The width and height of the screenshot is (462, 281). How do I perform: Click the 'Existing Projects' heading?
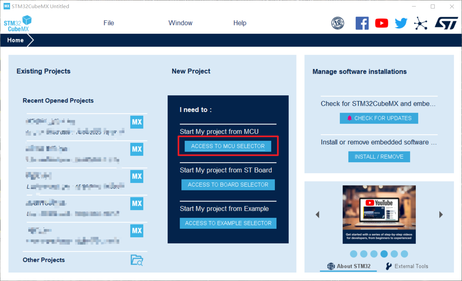click(44, 71)
